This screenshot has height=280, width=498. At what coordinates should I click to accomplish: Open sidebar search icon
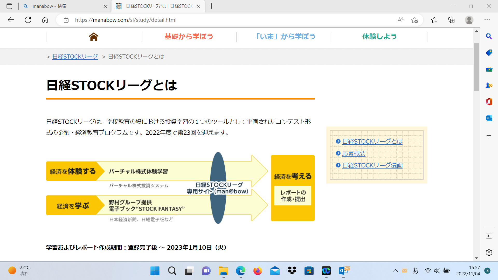[489, 36]
